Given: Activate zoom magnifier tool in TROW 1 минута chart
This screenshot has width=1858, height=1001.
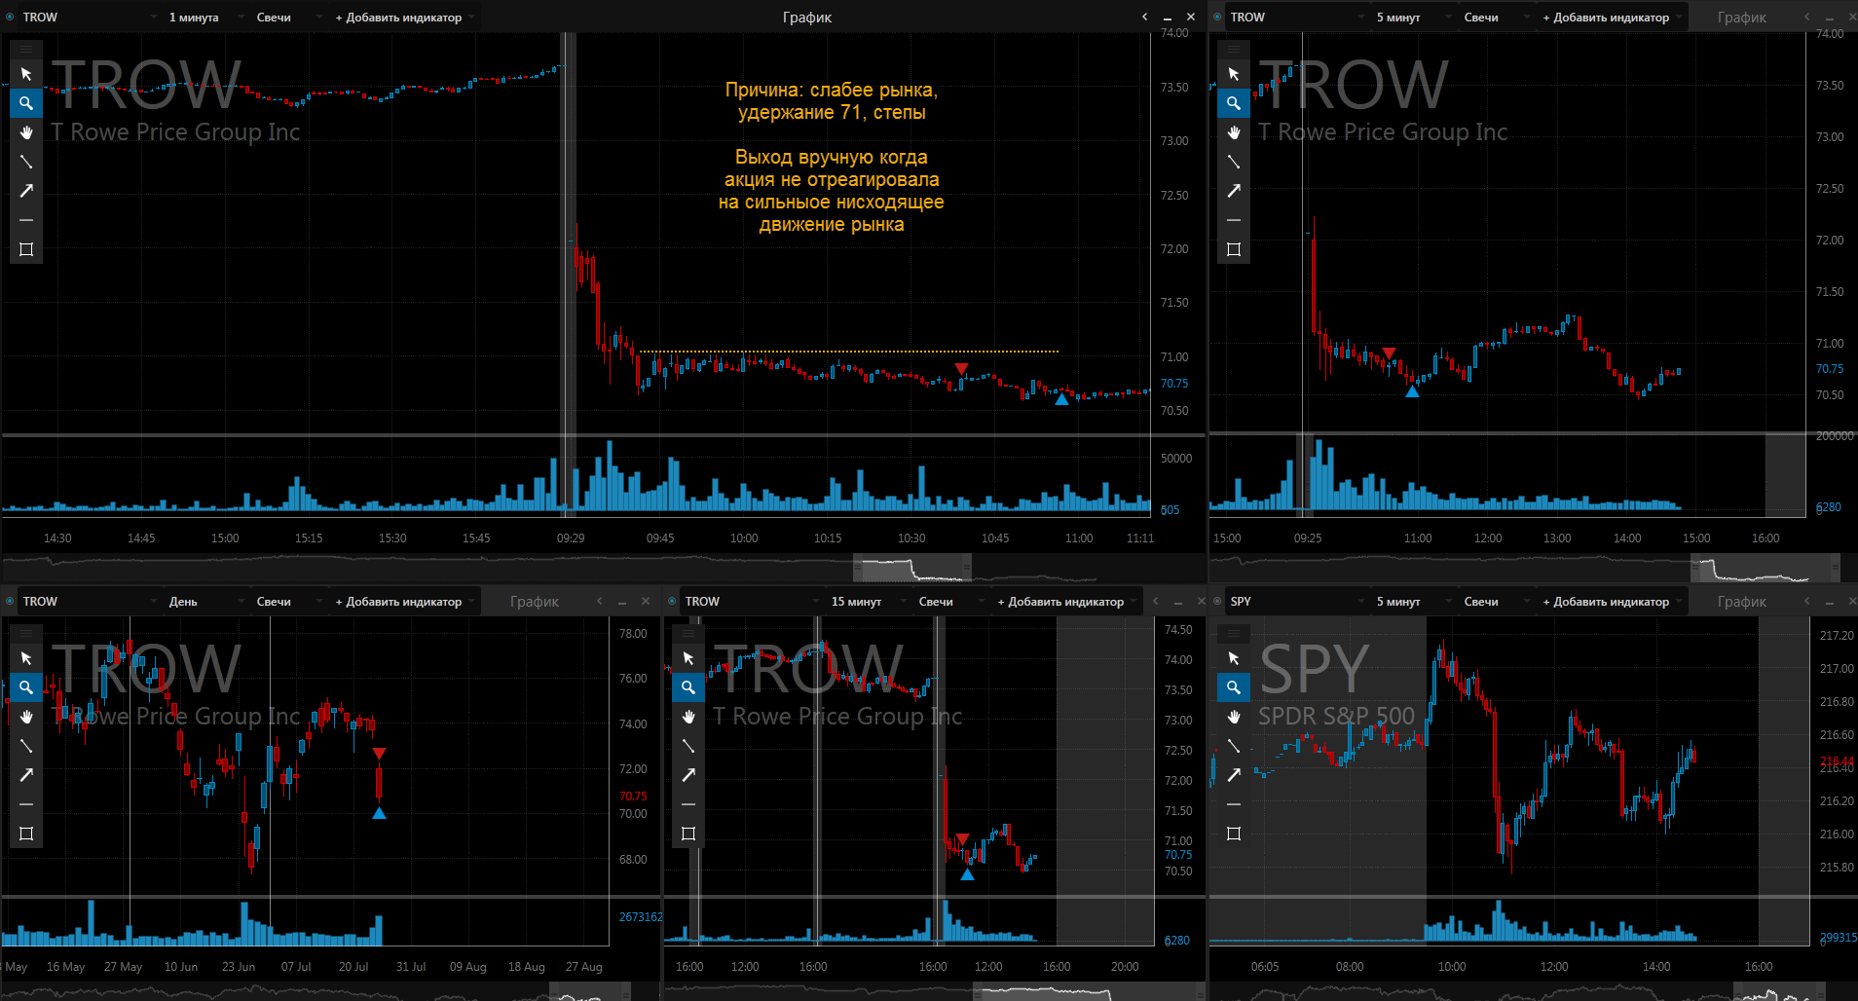Looking at the screenshot, I should pyautogui.click(x=26, y=103).
